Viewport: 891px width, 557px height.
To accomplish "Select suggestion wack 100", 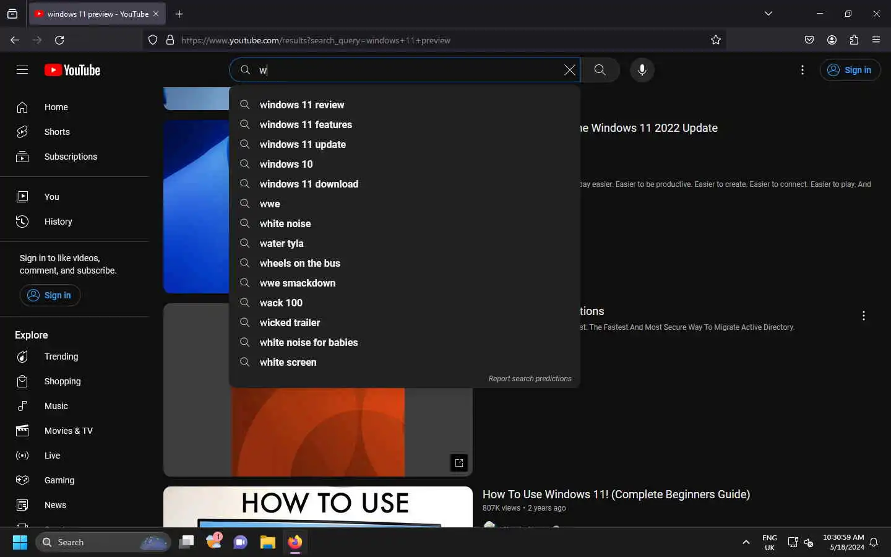I will click(x=405, y=303).
